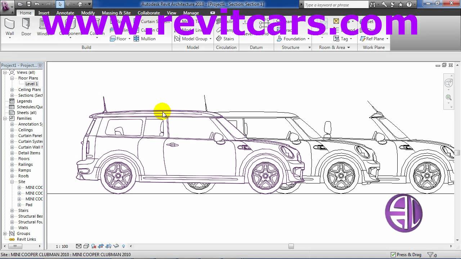Open the Help question mark icon
This screenshot has height=259, width=461.
(409, 4)
